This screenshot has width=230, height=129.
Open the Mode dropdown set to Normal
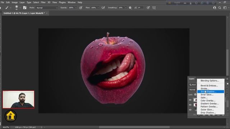pyautogui.click(x=47, y=8)
